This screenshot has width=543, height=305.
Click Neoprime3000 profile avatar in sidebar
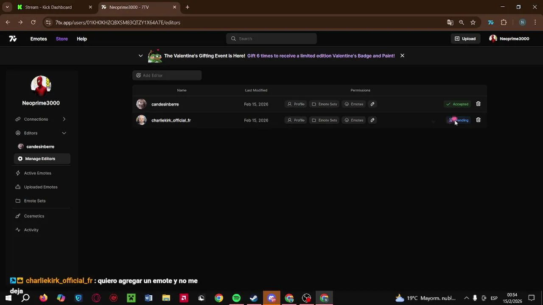point(41,86)
